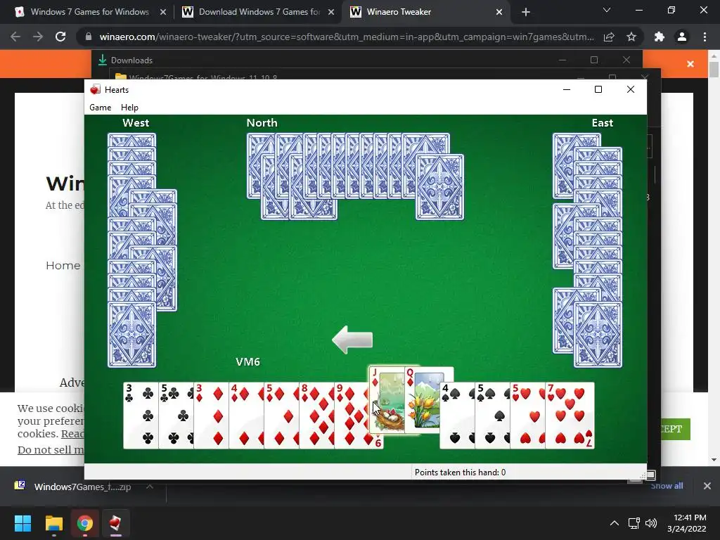Open Chrome profile icon
Screen dimensions: 720x540
point(682,37)
